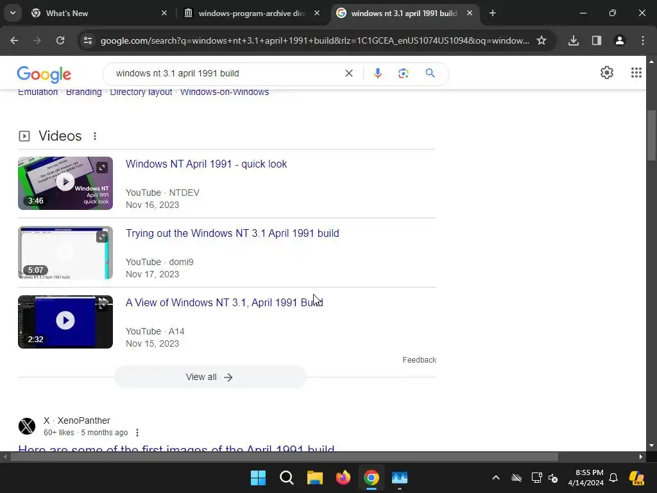Select the windows nt 3.1 april 1991 build tab
Viewport: 657px width, 493px height.
click(405, 13)
